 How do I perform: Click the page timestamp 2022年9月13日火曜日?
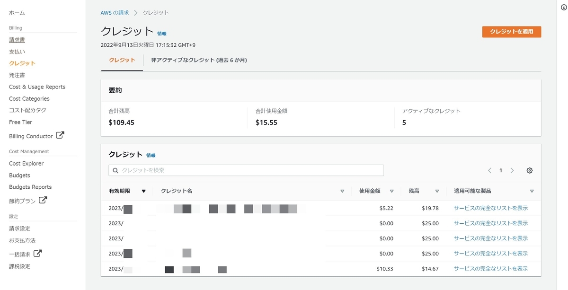(x=148, y=45)
